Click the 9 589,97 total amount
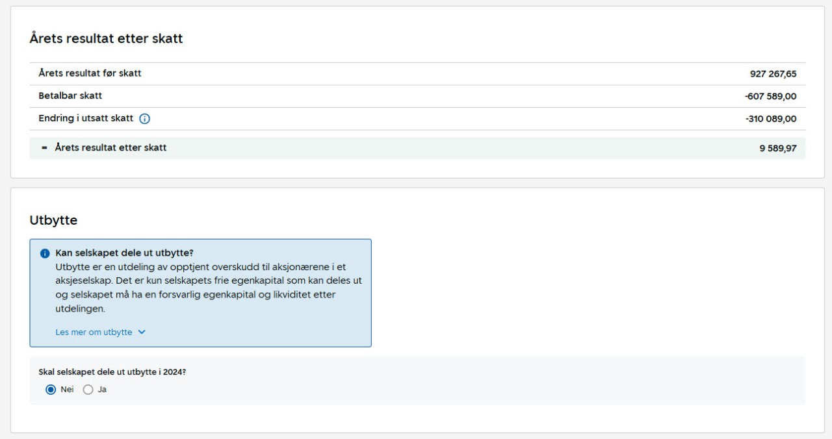The height and width of the screenshot is (439, 832). (777, 149)
